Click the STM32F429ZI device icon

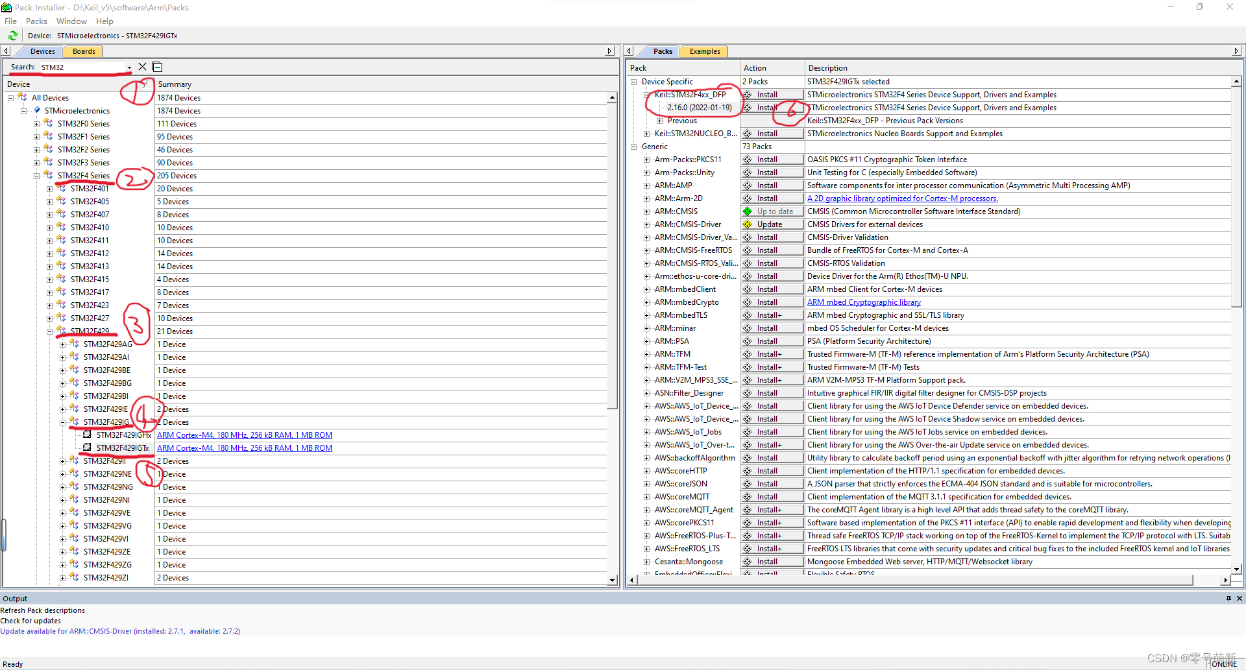click(74, 577)
